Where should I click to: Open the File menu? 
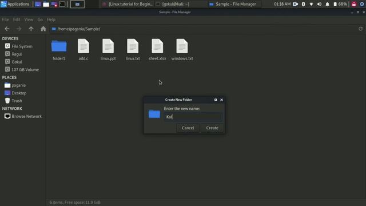(x=5, y=19)
